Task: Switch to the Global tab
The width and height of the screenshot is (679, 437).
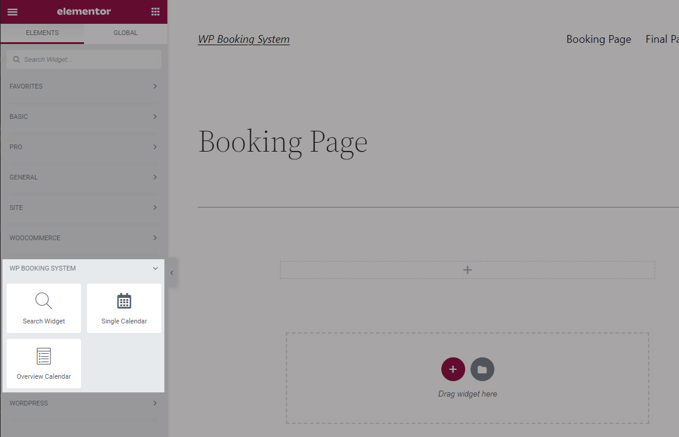Action: [126, 33]
